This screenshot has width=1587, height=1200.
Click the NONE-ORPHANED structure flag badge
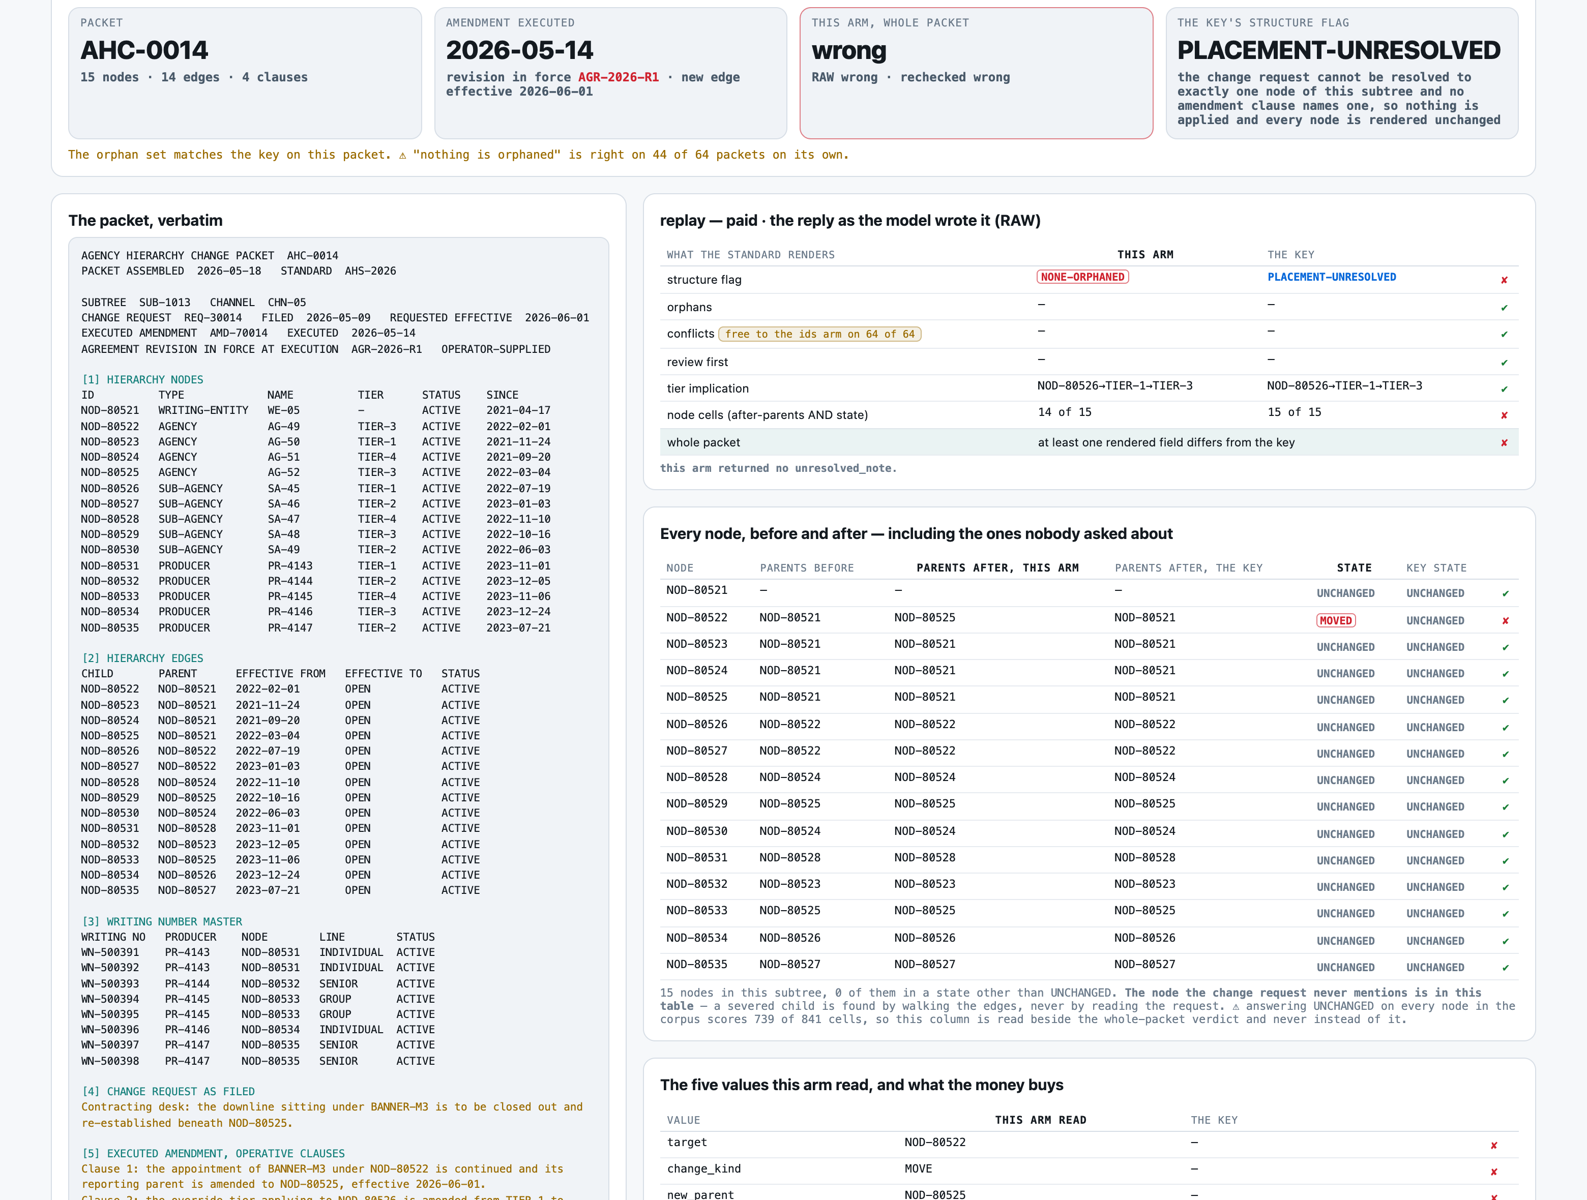[1082, 277]
